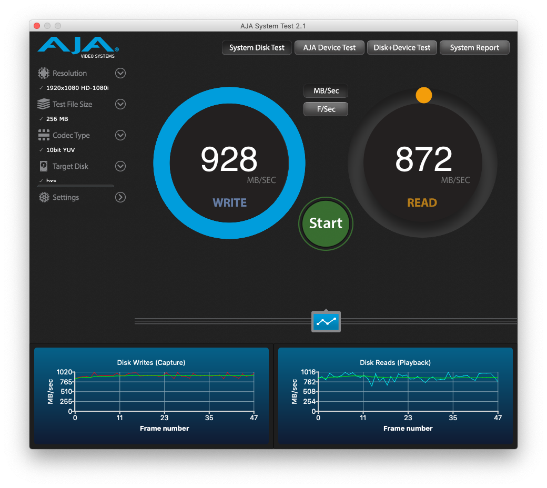Image resolution: width=547 pixels, height=488 pixels.
Task: Click the Codec Type film icon
Action: pos(44,135)
